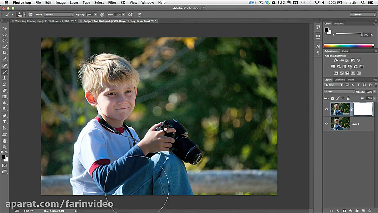Add a Levels adjustment
The height and width of the screenshot is (213, 378).
[x=341, y=60]
